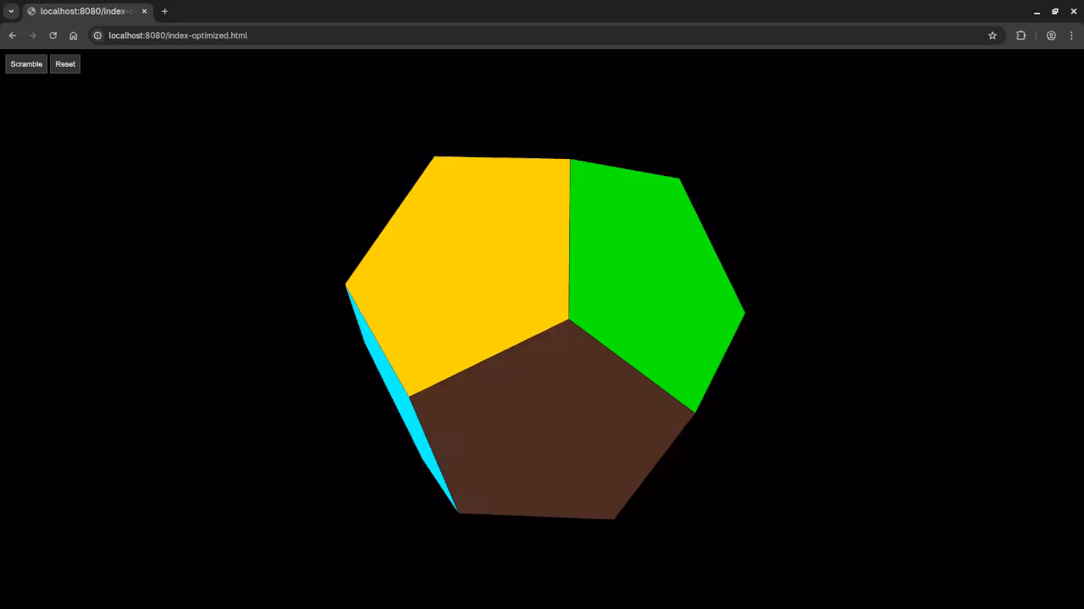1084x609 pixels.
Task: Click the browser back navigation arrow
Action: pyautogui.click(x=12, y=36)
